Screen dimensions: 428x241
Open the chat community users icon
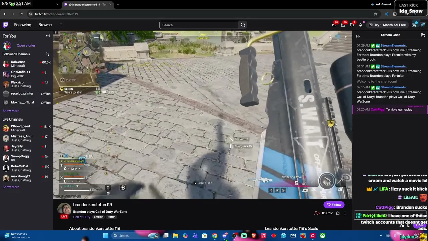pos(423,35)
